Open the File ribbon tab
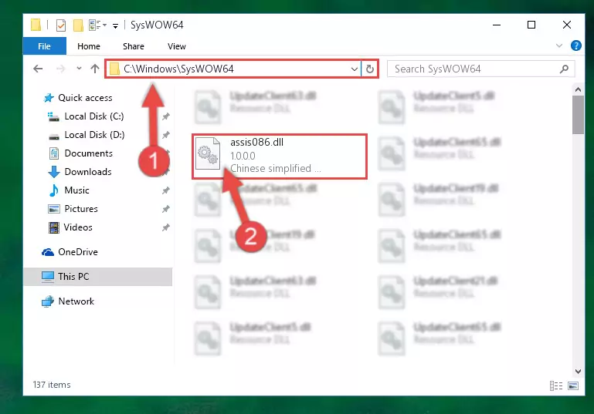This screenshot has height=414, width=594. pos(44,46)
